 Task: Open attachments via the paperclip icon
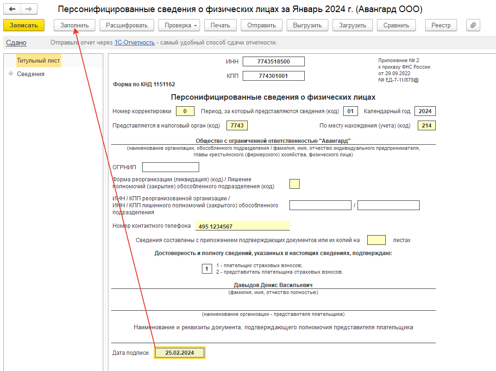473,25
